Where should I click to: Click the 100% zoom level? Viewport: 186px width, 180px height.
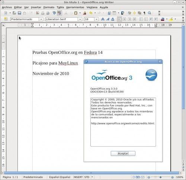point(180,177)
